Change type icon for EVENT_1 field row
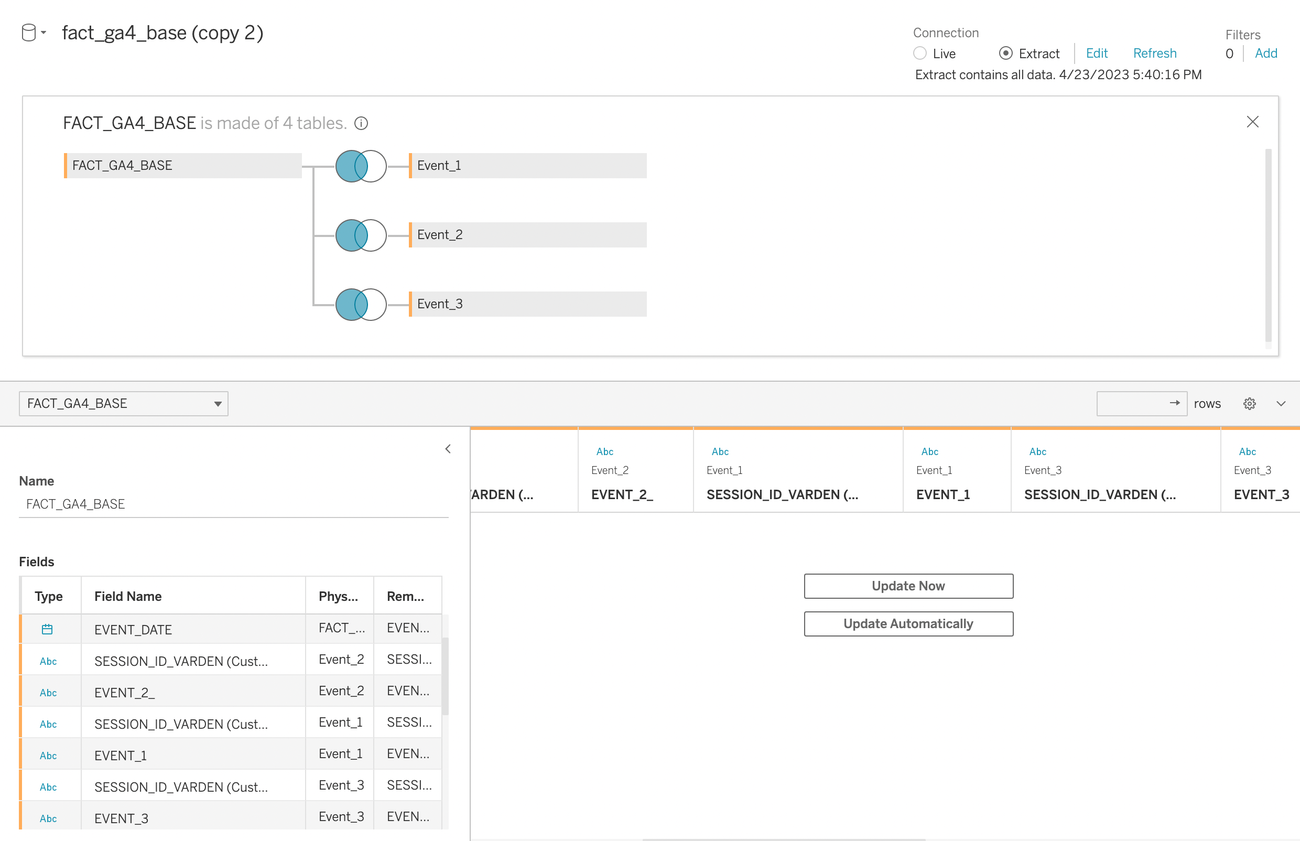This screenshot has width=1300, height=841. coord(48,755)
